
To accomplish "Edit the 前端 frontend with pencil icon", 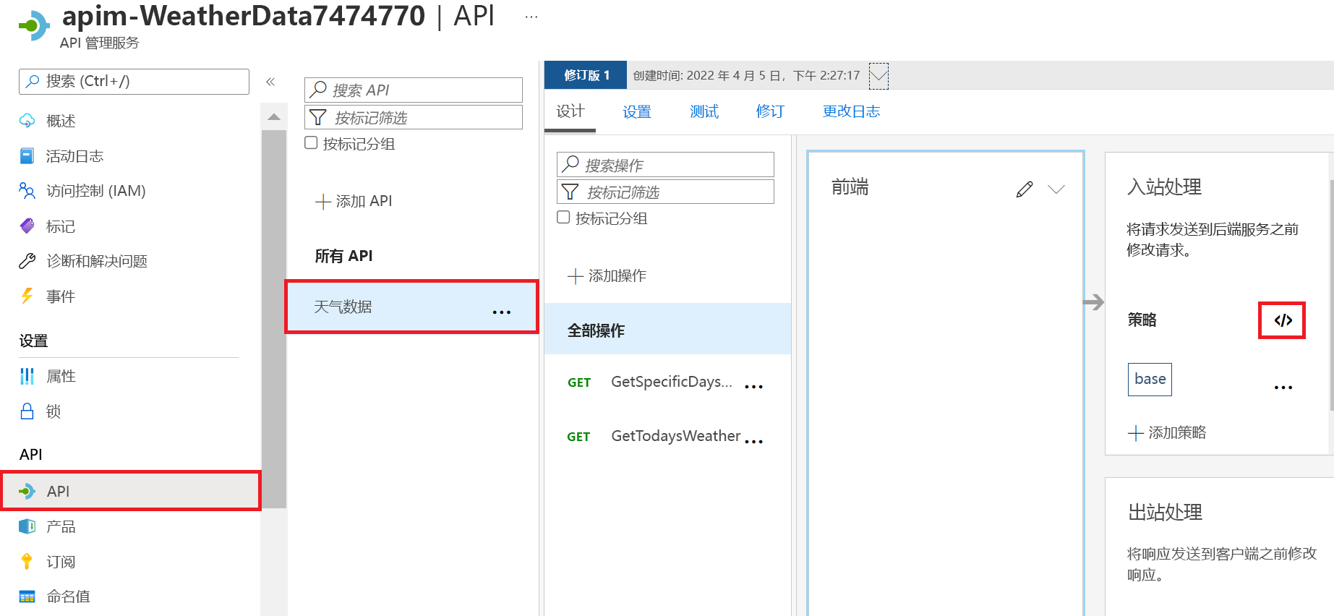I will [x=1024, y=189].
